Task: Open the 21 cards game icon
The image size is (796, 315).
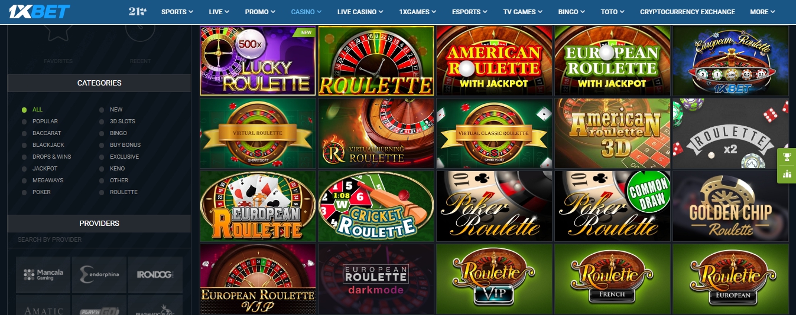Action: click(x=138, y=11)
